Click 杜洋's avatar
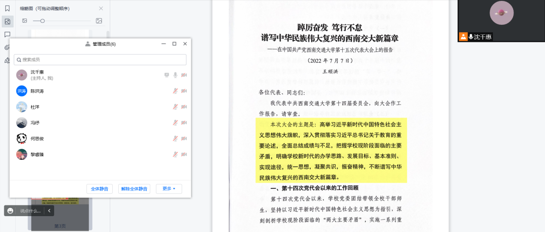The width and height of the screenshot is (545, 232). (22, 107)
